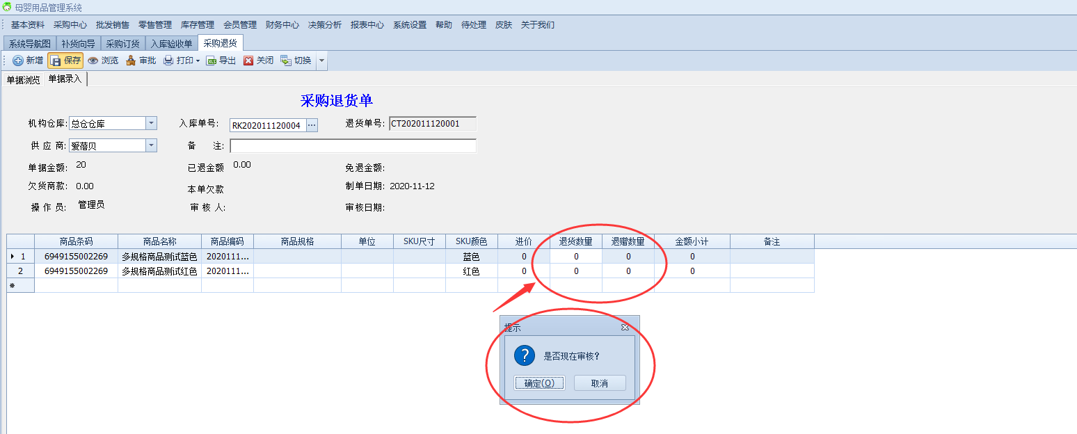This screenshot has width=1077, height=434.
Task: Switch to the 补货向导 tab
Action: point(79,44)
